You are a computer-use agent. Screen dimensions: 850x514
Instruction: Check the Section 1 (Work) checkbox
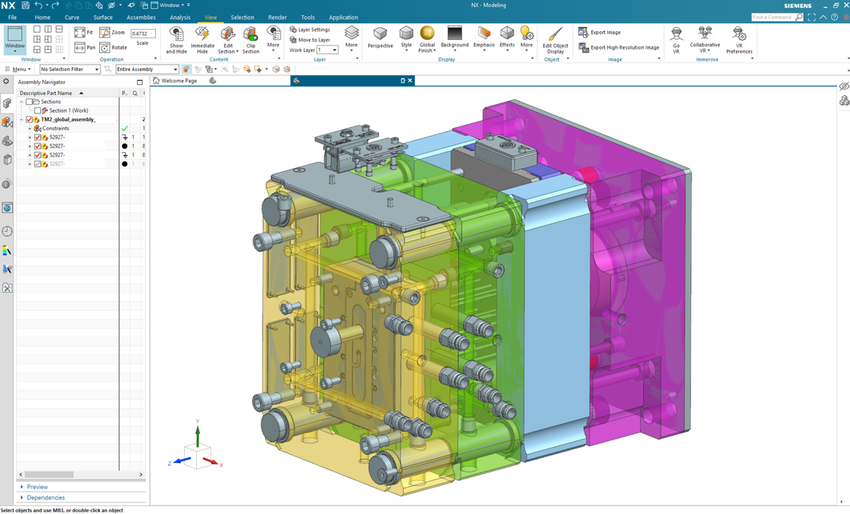(38, 111)
